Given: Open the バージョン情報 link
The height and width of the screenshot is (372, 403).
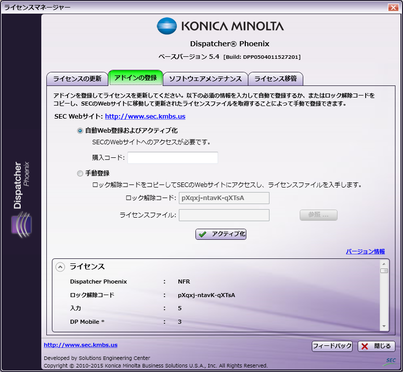Looking at the screenshot, I should (365, 251).
